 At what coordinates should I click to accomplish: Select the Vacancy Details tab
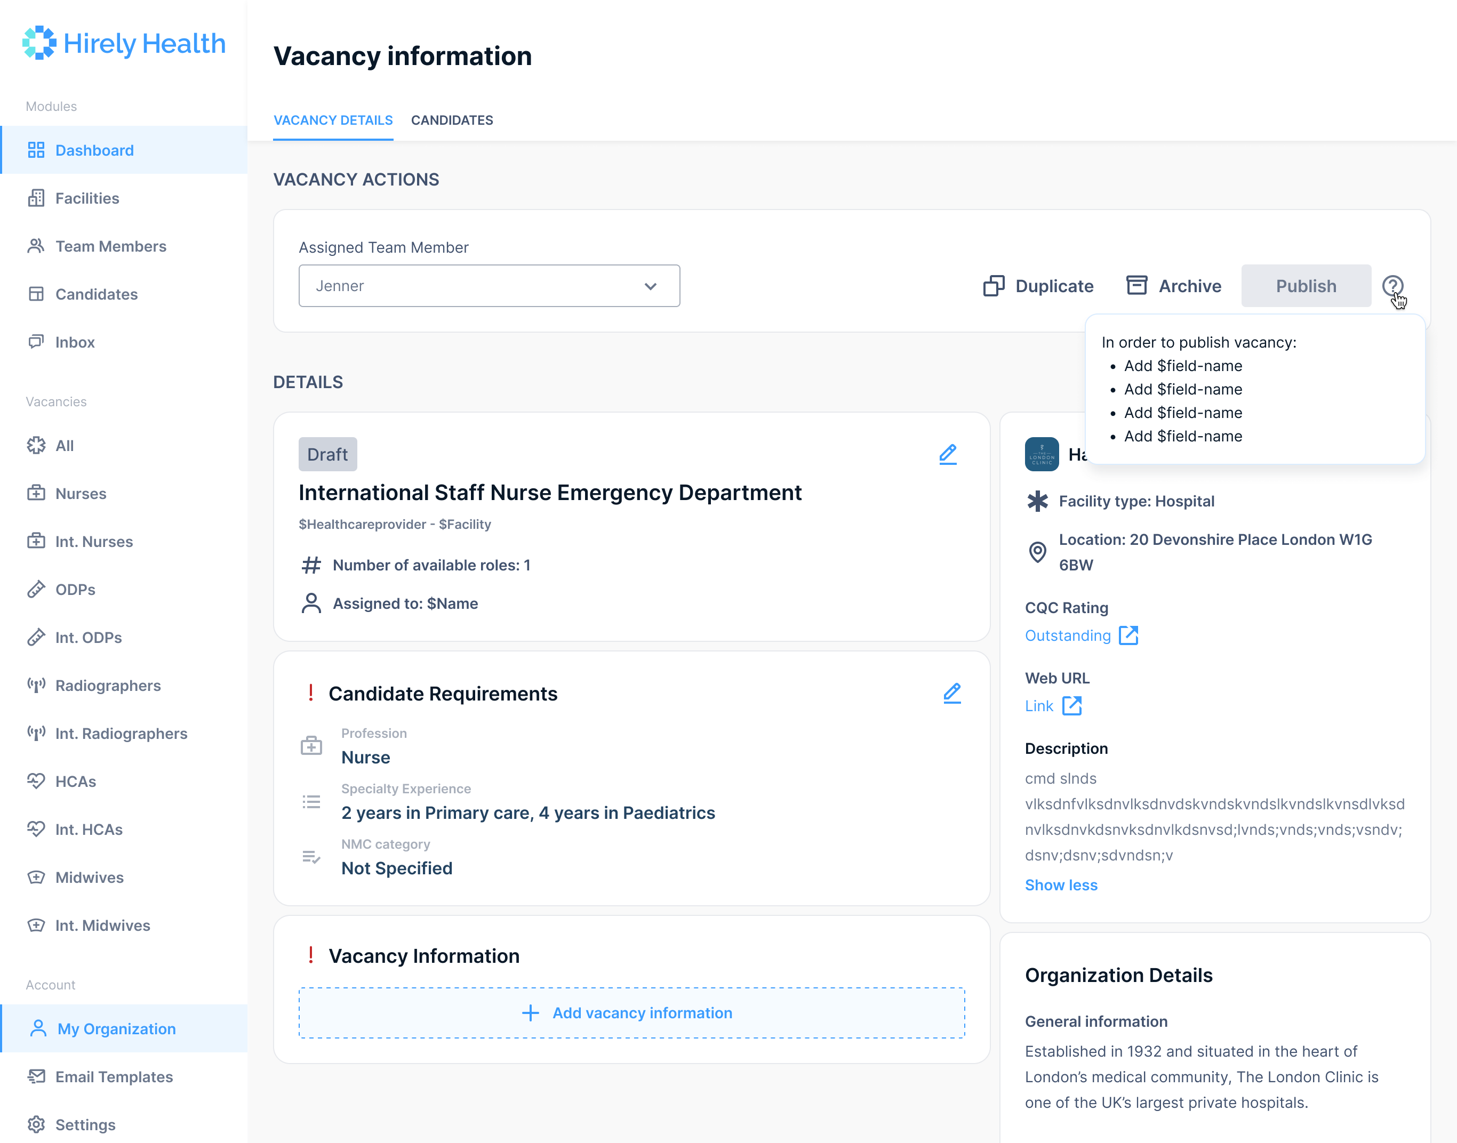point(333,120)
